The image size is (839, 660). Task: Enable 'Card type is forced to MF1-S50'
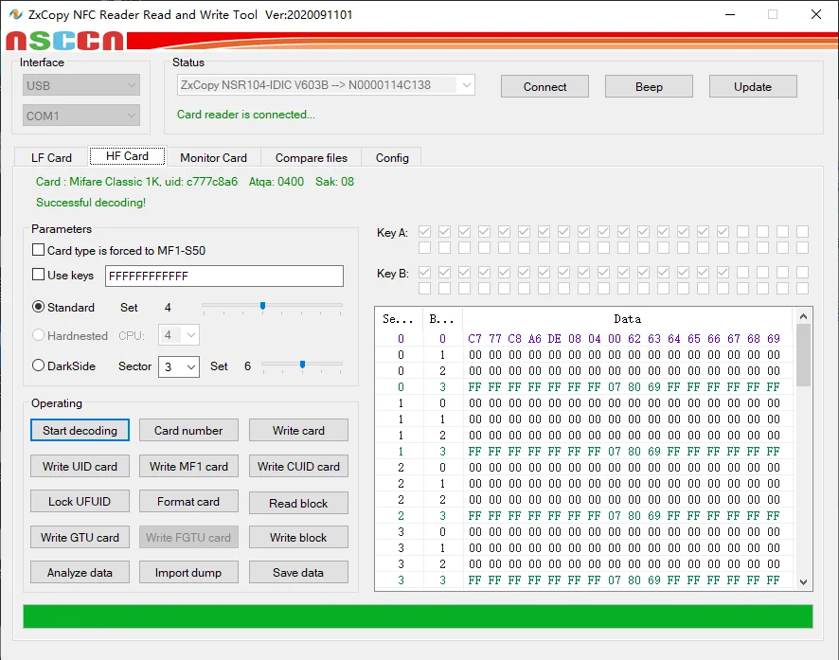pyautogui.click(x=39, y=251)
